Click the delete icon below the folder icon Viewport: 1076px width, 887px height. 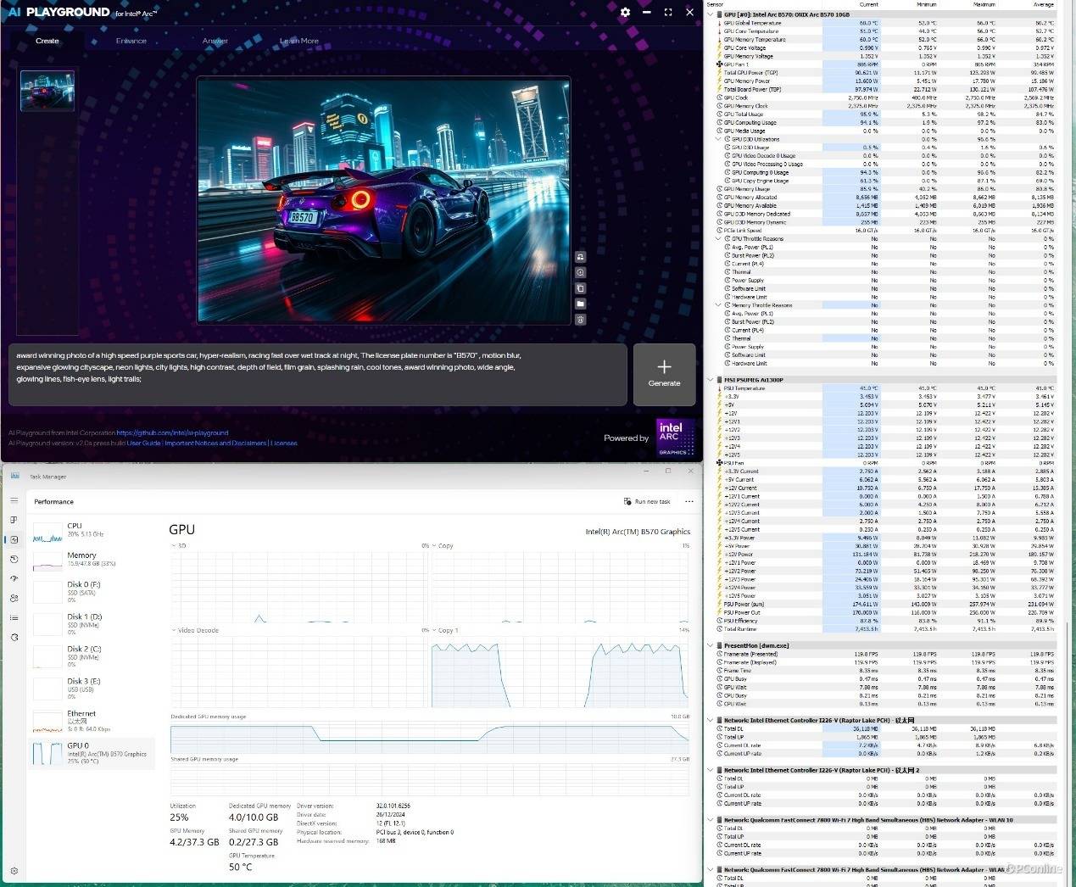[x=580, y=320]
